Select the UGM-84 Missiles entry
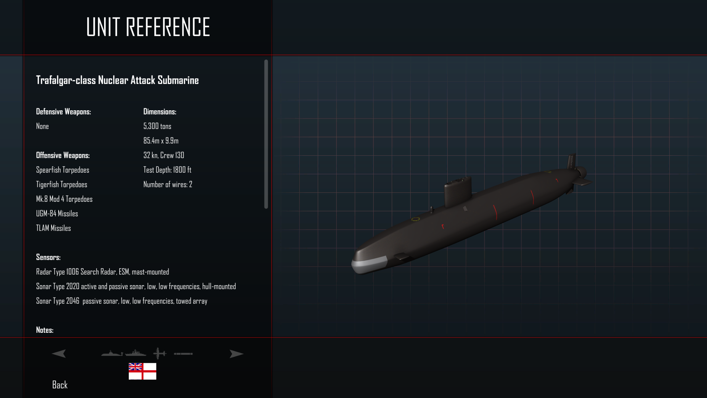The image size is (707, 398). (x=57, y=213)
